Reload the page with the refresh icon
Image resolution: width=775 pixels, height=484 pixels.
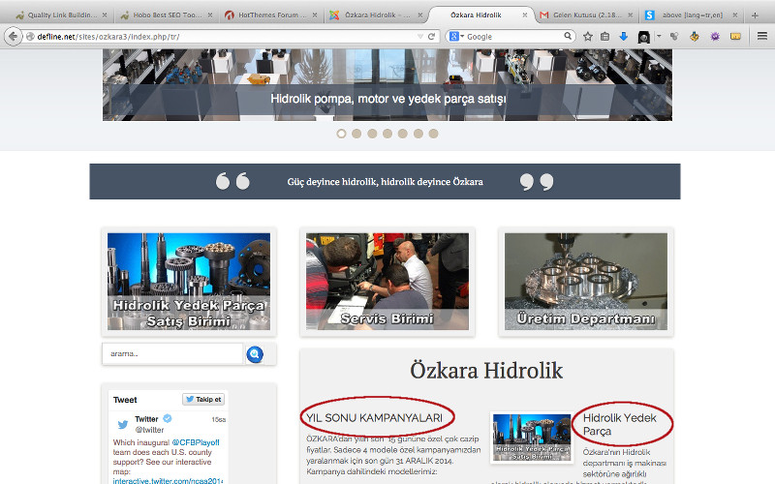(x=431, y=36)
